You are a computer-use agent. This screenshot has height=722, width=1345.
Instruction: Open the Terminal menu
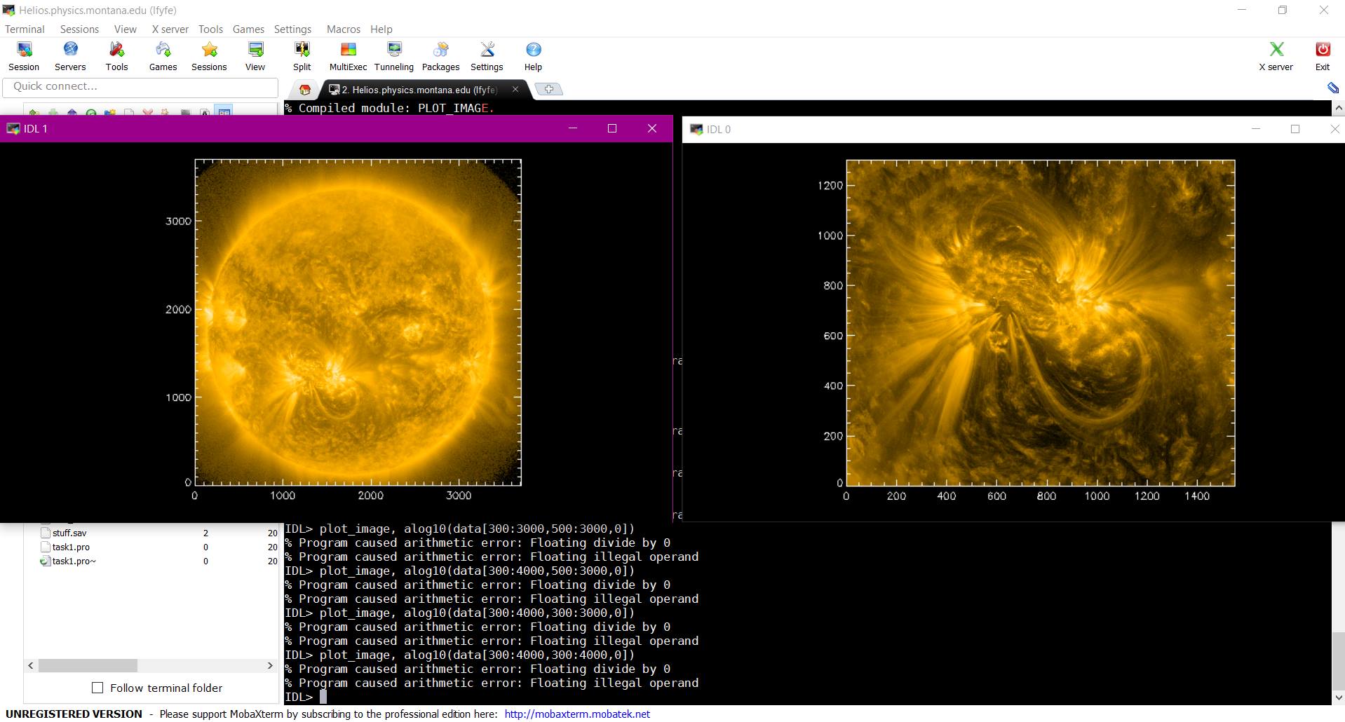[x=25, y=29]
